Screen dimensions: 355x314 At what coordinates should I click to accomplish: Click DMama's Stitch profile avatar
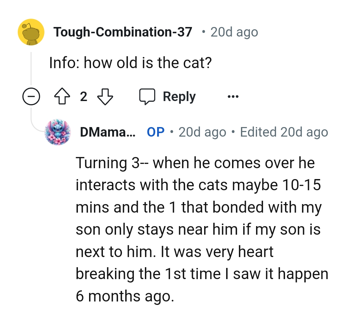point(57,132)
